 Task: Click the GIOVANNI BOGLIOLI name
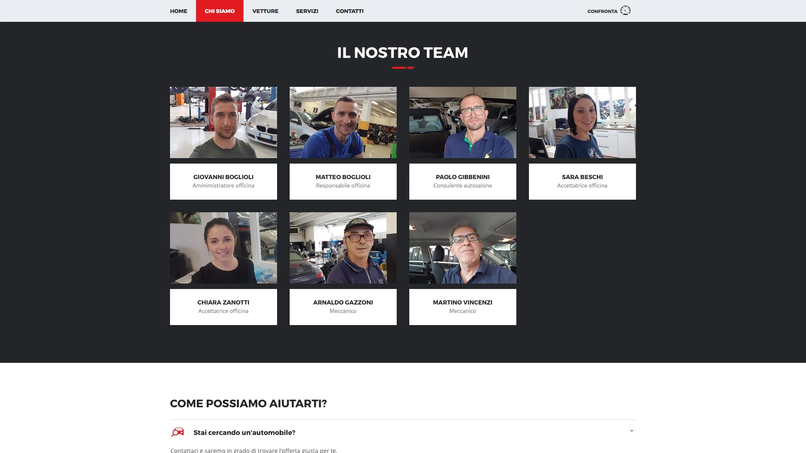point(223,177)
